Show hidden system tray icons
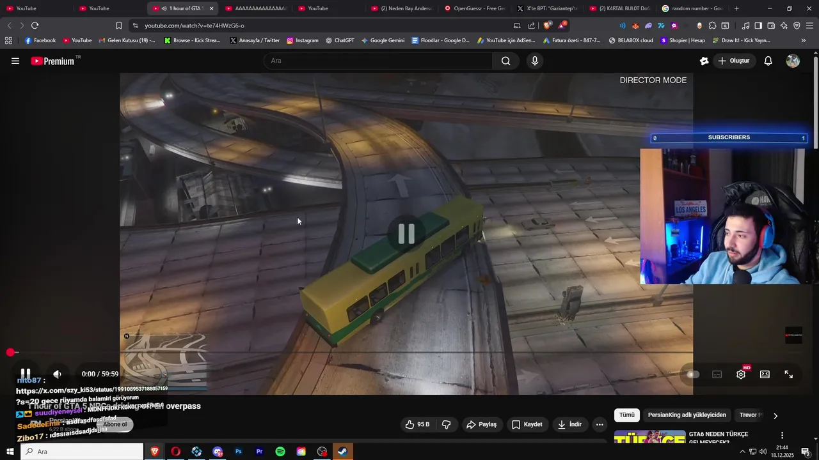Viewport: 819px width, 460px height. pos(742,452)
